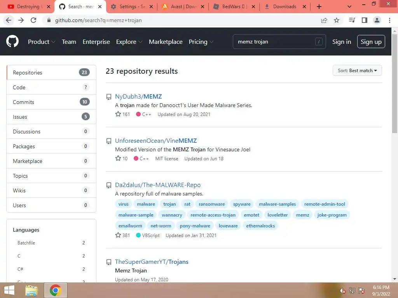
Task: Open the NyDubh3/MEMZ repository link
Action: [138, 97]
